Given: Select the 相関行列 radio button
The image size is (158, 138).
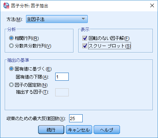Looking at the screenshot, I should point(11,38).
